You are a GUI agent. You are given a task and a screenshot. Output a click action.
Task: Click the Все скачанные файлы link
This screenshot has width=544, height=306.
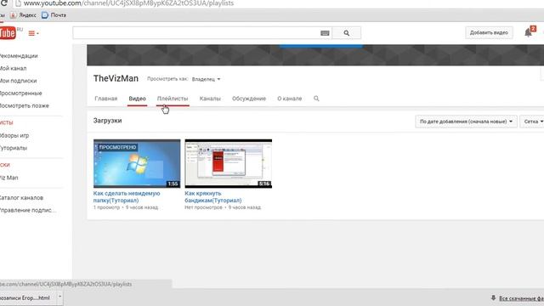[x=521, y=298]
